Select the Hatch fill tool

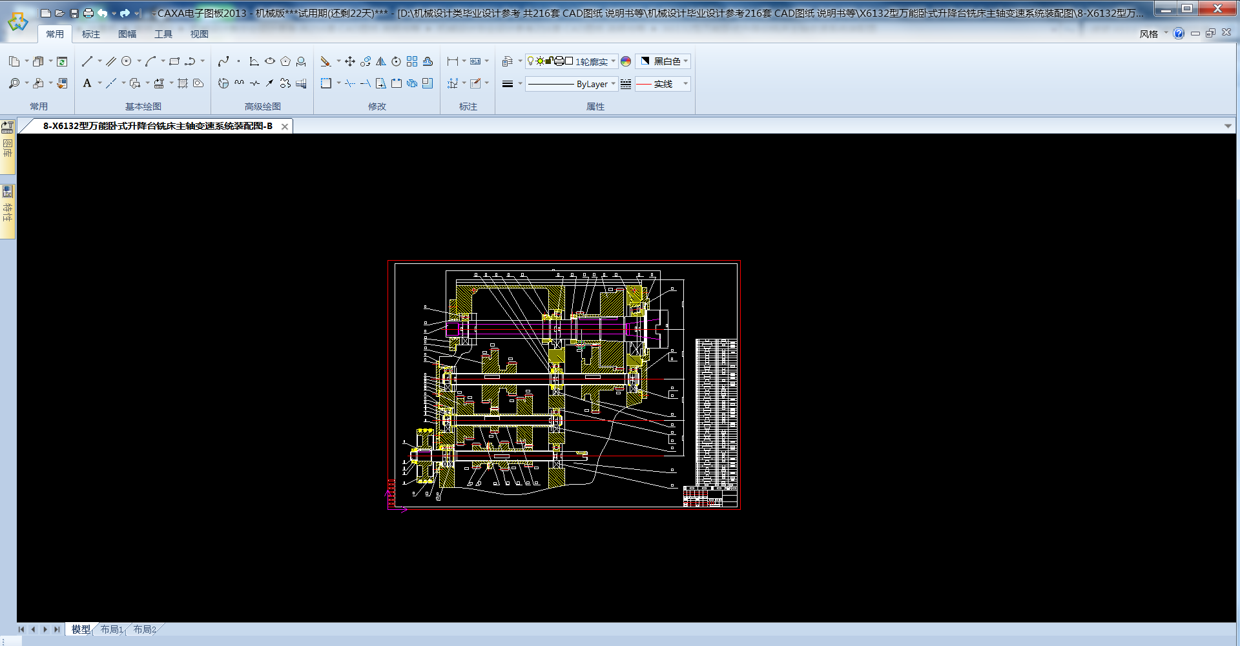coord(183,83)
